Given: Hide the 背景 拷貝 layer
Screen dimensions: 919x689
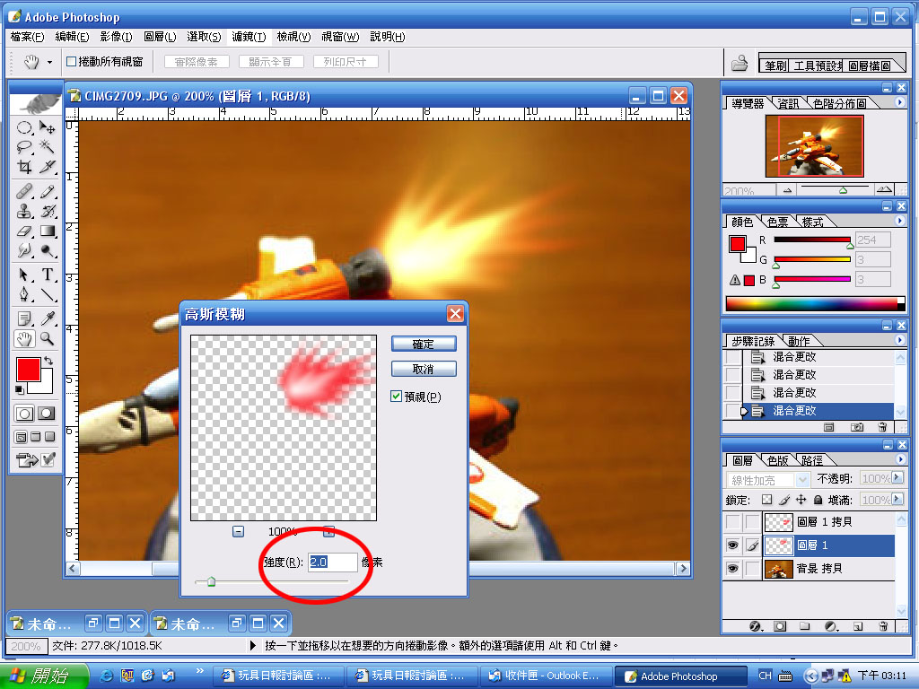Looking at the screenshot, I should point(733,568).
